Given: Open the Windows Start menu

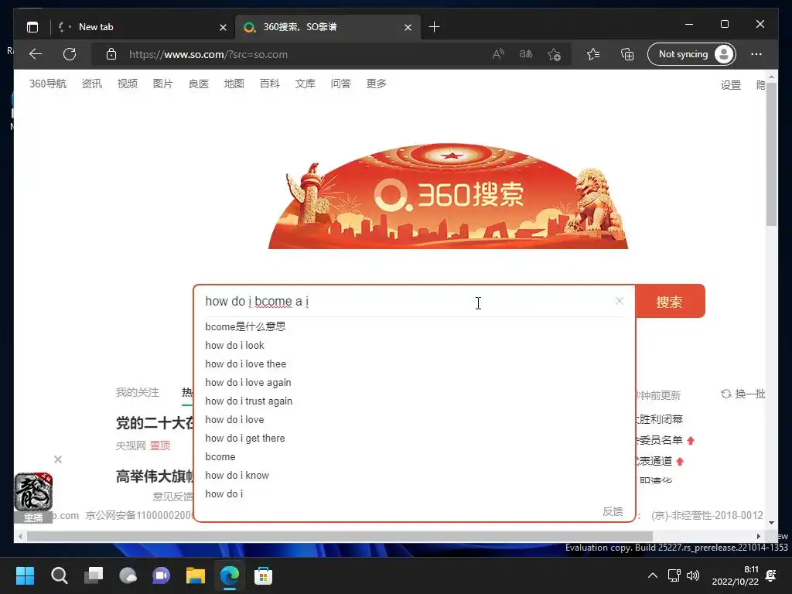Looking at the screenshot, I should (25, 575).
